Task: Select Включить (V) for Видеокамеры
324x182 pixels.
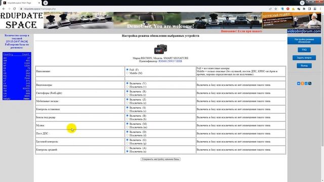Action: click(127, 83)
